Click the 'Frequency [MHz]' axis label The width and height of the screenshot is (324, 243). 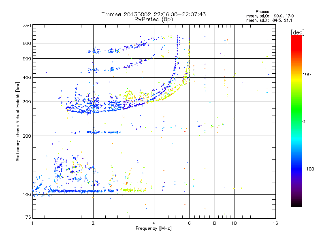153,228
